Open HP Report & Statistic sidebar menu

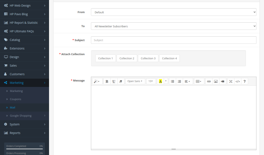pos(25,23)
